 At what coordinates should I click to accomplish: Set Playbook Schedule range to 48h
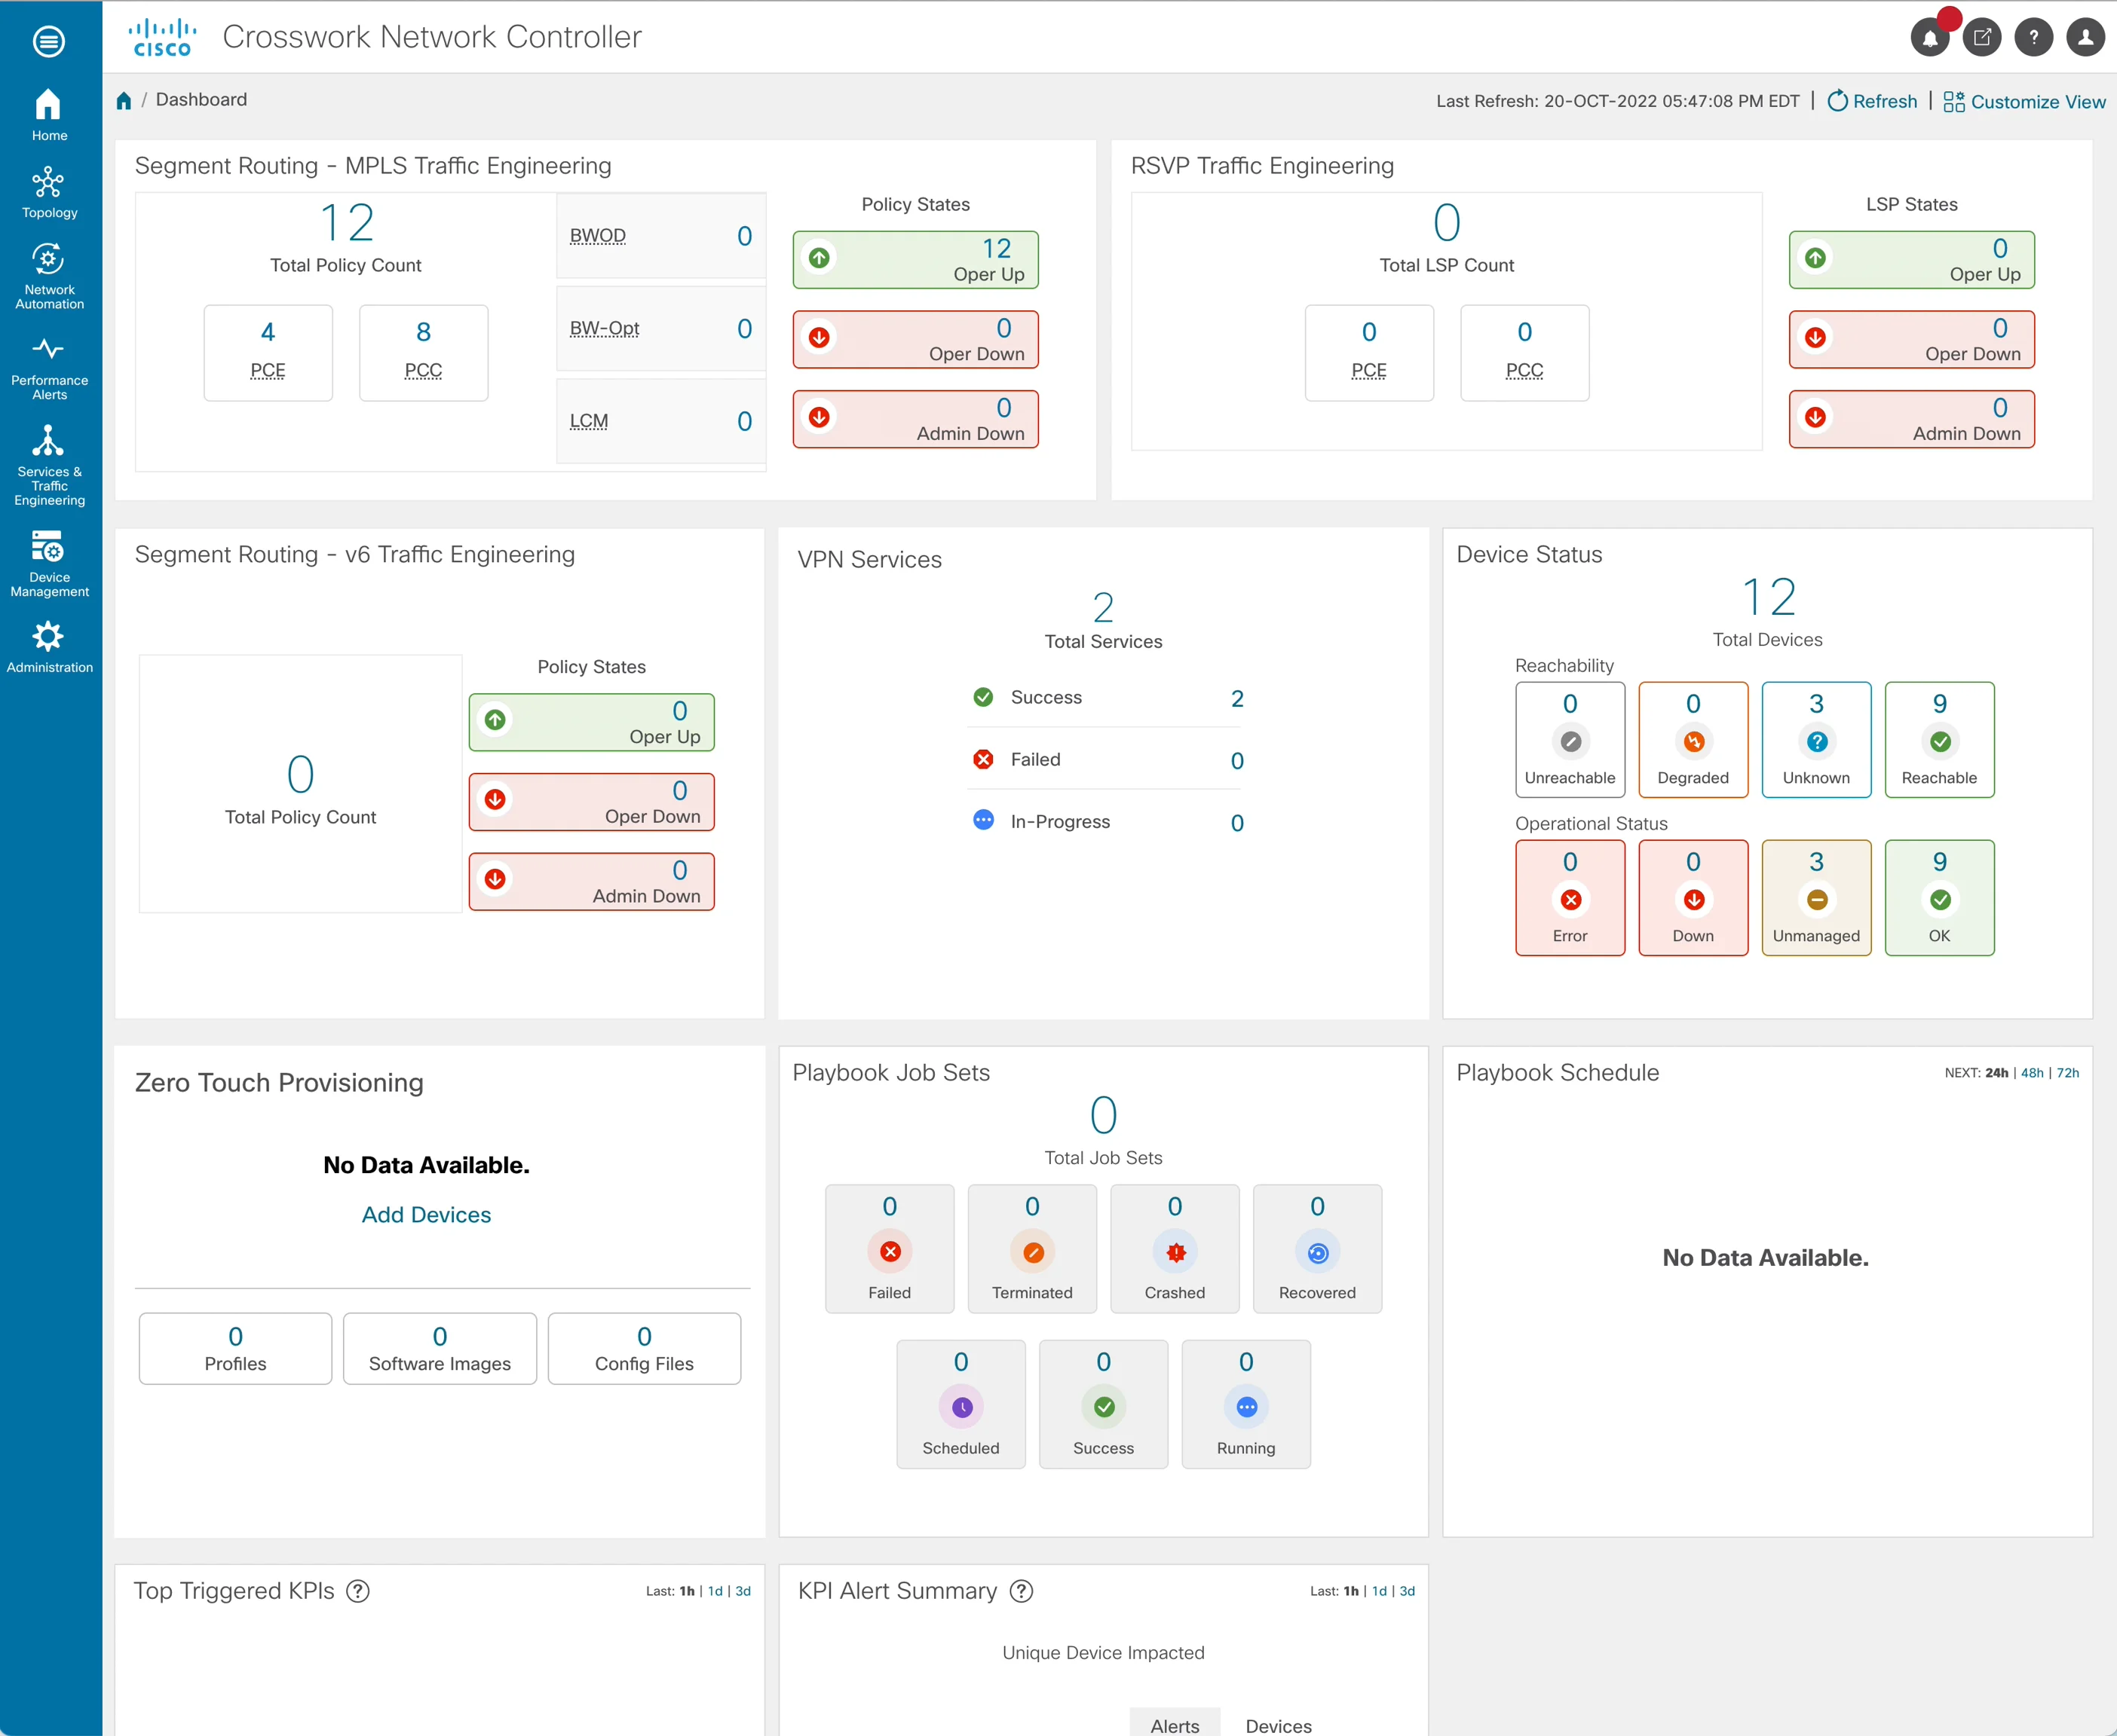click(2032, 1073)
